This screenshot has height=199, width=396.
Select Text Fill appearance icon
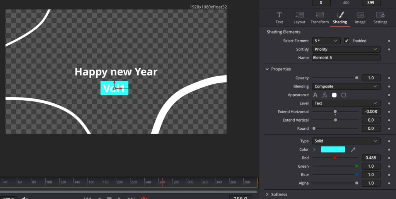315,95
